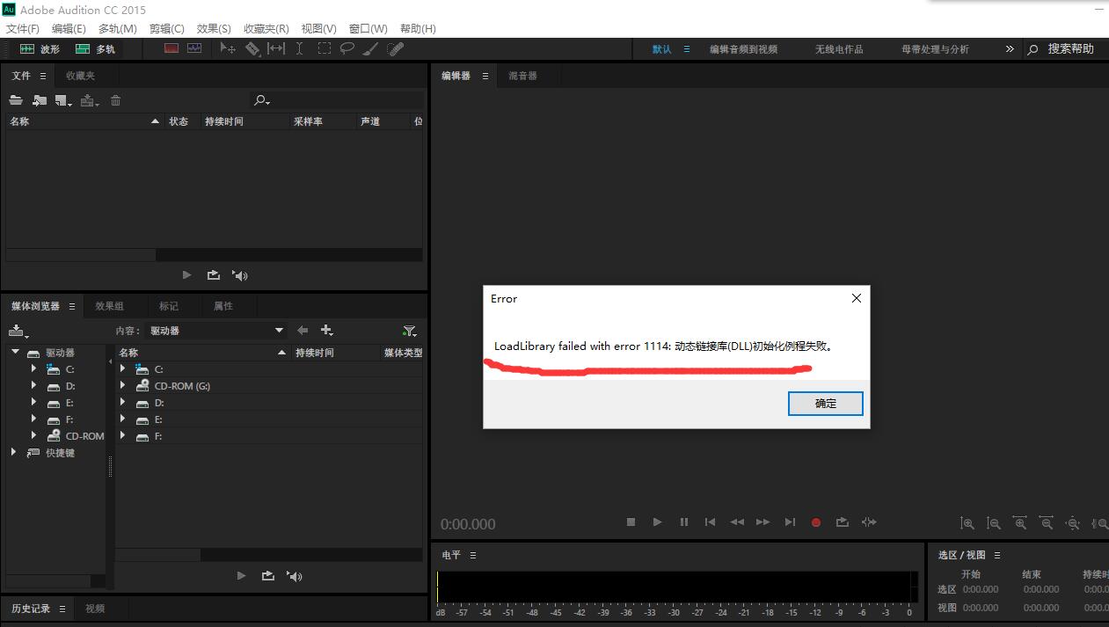
Task: Click Move Playhead to Next button
Action: click(790, 521)
